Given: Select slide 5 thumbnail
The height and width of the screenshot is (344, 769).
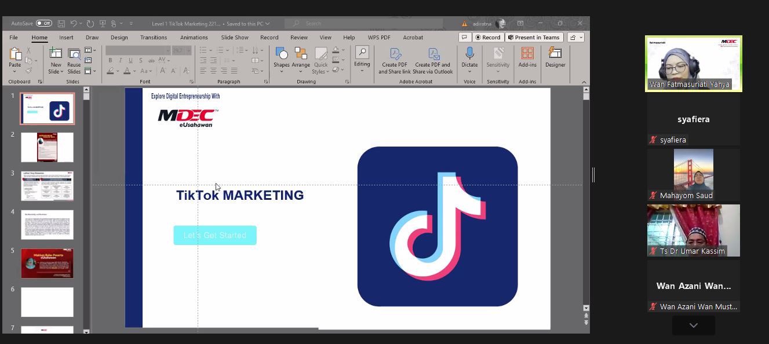Looking at the screenshot, I should 48,264.
